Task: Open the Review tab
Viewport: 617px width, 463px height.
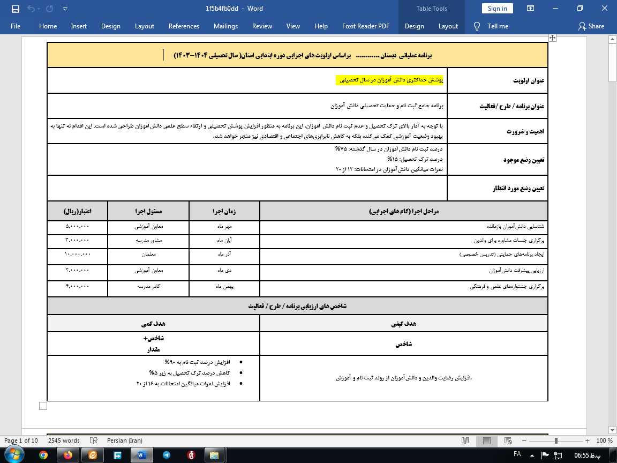Action: click(x=262, y=26)
